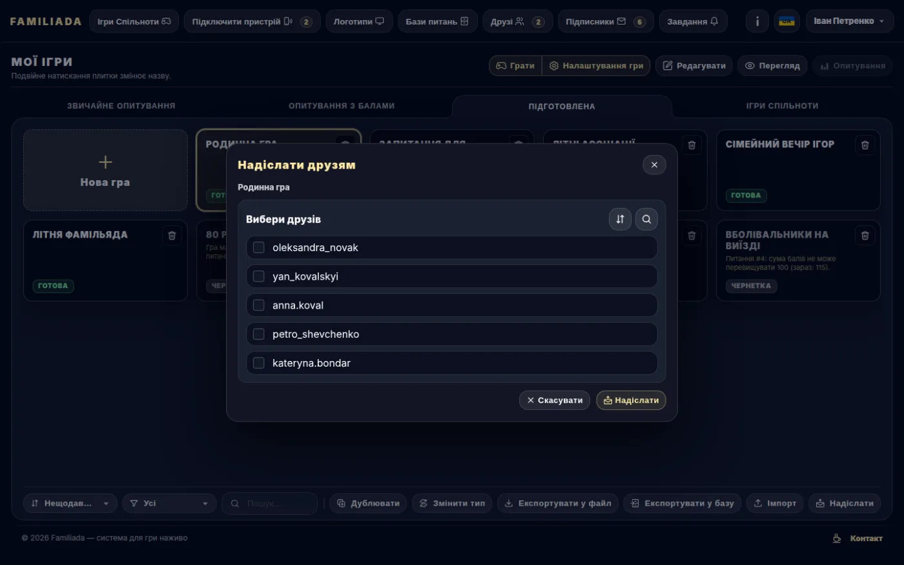Viewport: 904px width, 565px height.
Task: Click the Перегляд button
Action: pos(772,66)
